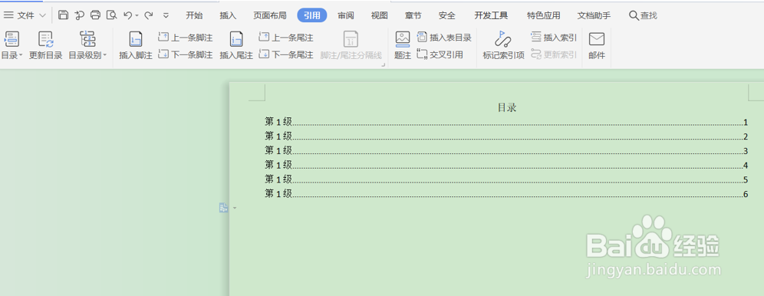Open the footnote/endnote dialog launcher

click(x=383, y=64)
